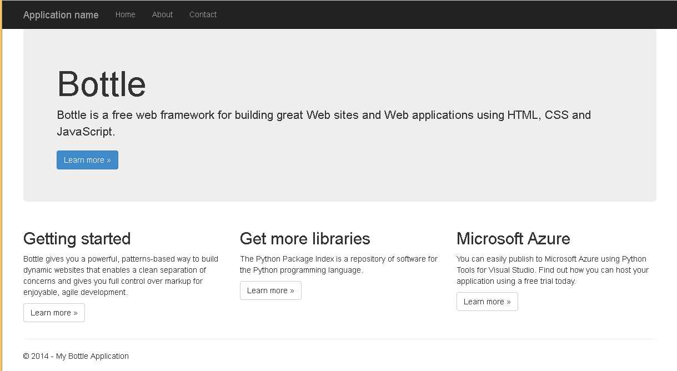Click the copyright 2014 My Bottle Application text
677x371 pixels.
click(76, 356)
